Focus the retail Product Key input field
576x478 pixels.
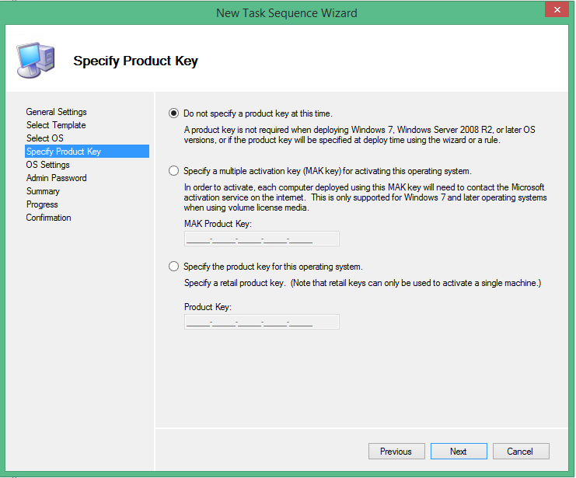(x=261, y=322)
